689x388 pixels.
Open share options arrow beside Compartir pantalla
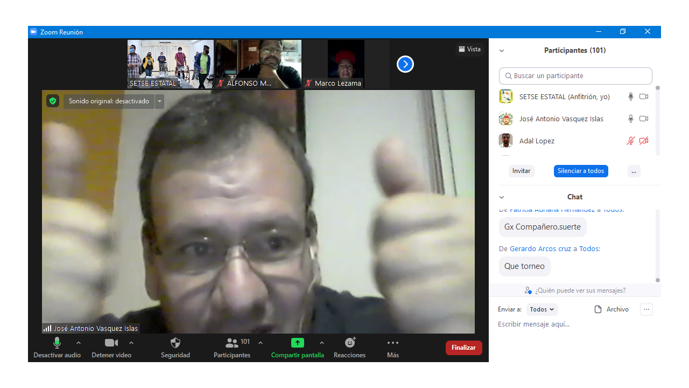322,343
